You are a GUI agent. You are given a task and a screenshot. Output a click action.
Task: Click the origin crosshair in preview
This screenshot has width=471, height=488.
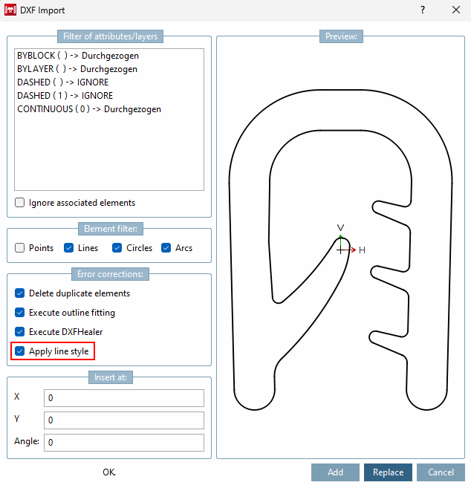[x=340, y=250]
